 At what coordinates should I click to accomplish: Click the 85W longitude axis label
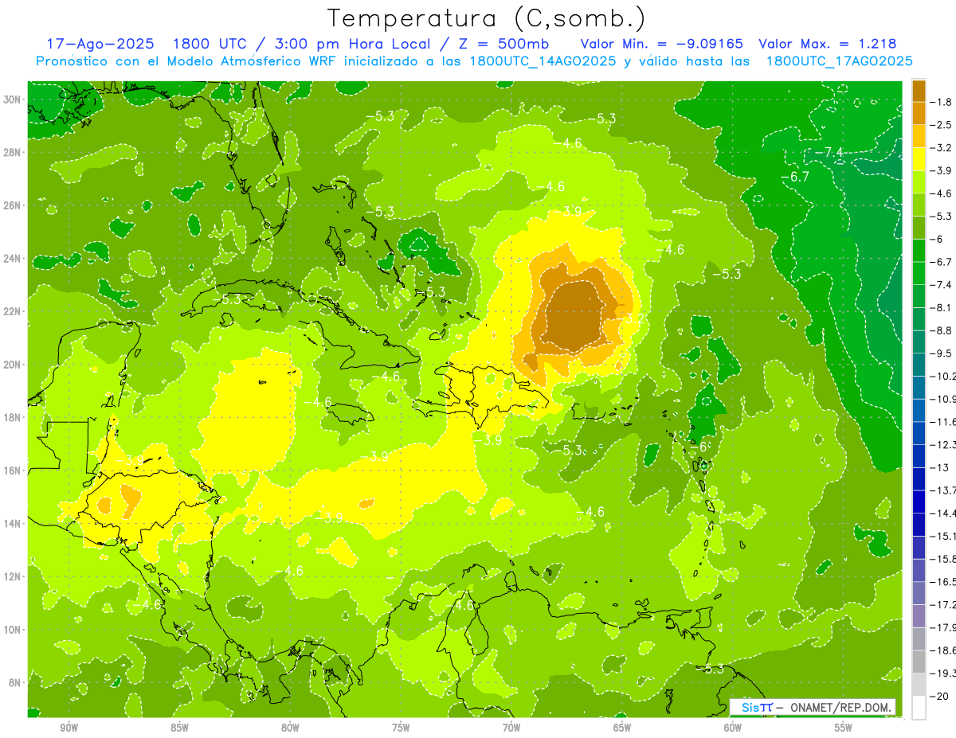(x=179, y=728)
